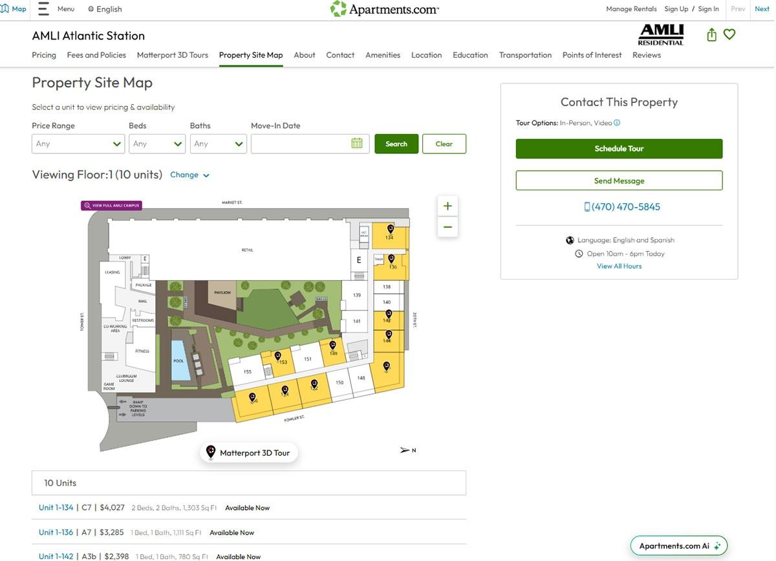Click the AMLI Residential logo
Image resolution: width=776 pixels, height=561 pixels.
[661, 35]
